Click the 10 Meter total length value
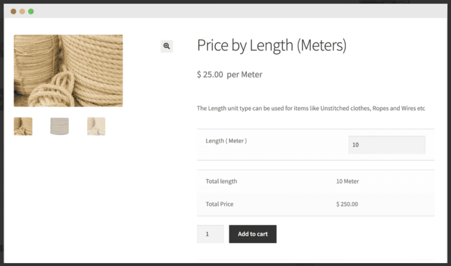 click(x=347, y=181)
